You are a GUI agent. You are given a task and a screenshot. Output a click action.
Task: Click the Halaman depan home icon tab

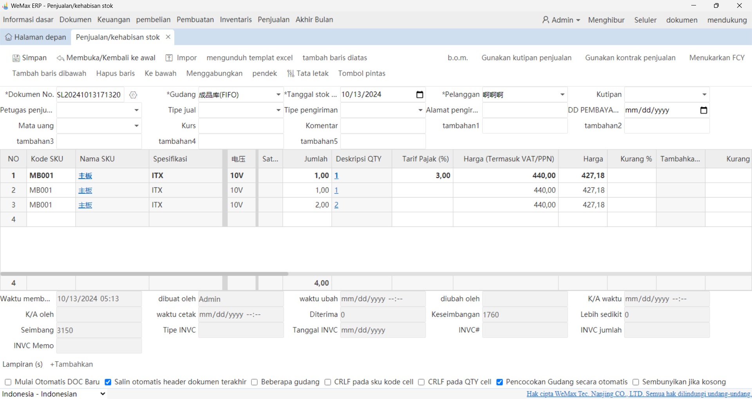(x=9, y=38)
